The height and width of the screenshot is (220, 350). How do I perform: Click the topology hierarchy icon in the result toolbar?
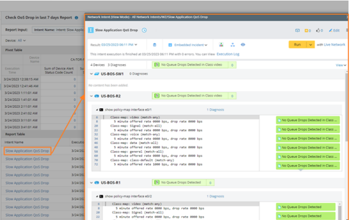pyautogui.click(x=233, y=45)
